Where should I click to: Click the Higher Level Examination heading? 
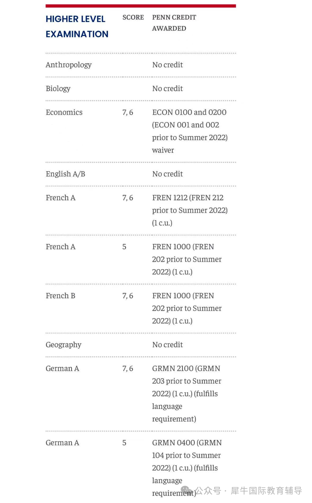77,27
